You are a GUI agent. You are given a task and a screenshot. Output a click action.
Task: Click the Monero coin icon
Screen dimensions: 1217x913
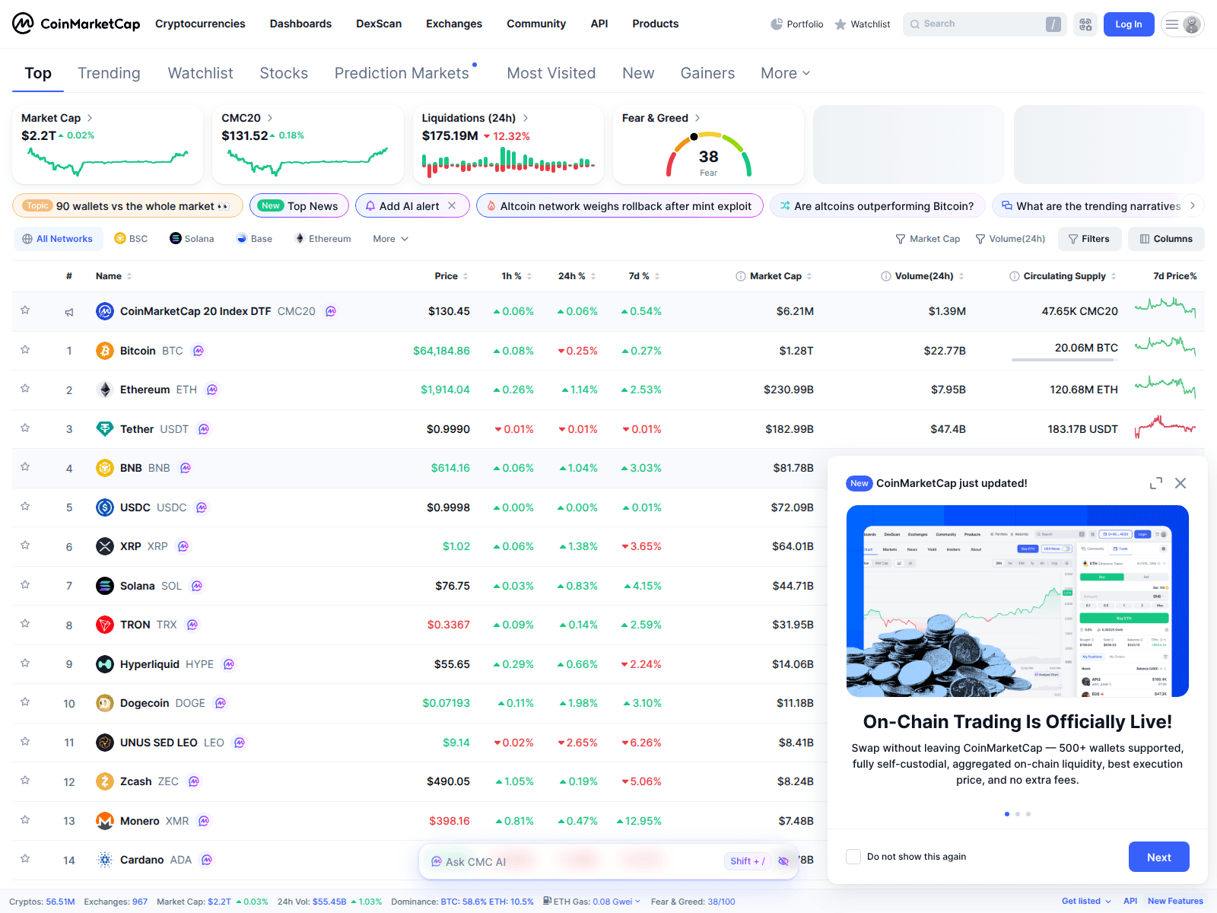pyautogui.click(x=105, y=821)
